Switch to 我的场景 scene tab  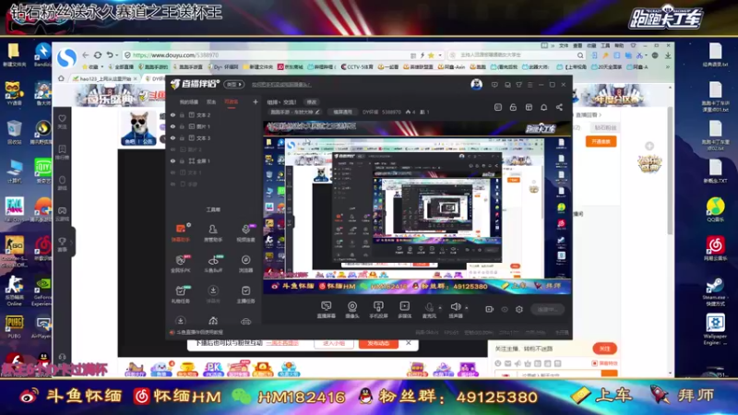pos(189,101)
